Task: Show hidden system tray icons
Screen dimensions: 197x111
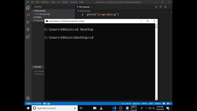Action: point(147,108)
